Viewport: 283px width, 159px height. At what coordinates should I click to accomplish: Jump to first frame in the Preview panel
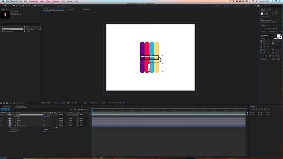266,28
